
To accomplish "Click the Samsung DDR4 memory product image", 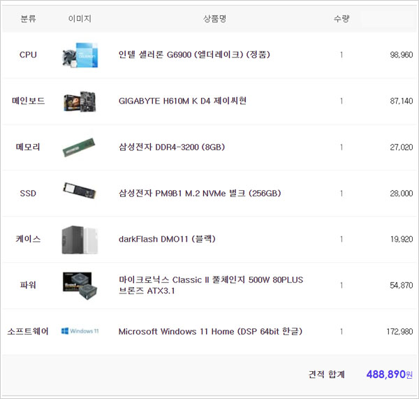I will tap(79, 147).
